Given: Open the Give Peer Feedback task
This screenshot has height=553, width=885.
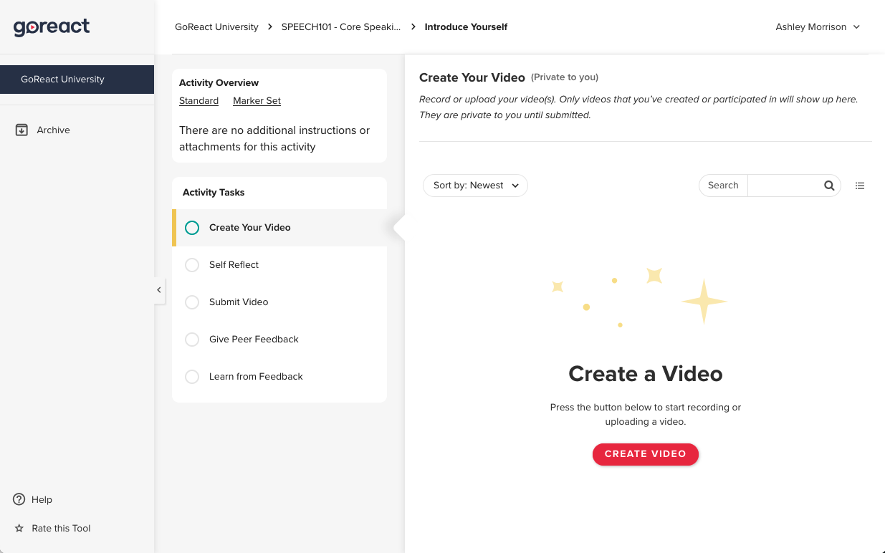Looking at the screenshot, I should [x=254, y=340].
